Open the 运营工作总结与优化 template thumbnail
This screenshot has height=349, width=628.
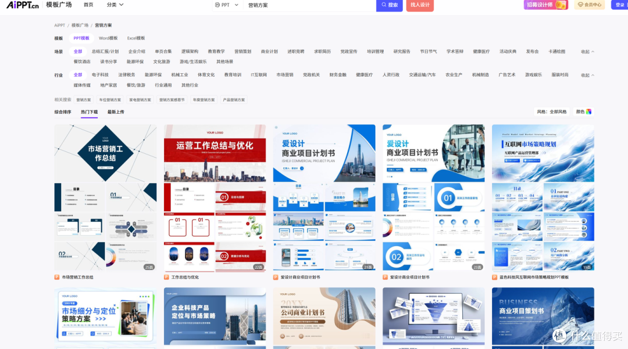[x=215, y=197]
